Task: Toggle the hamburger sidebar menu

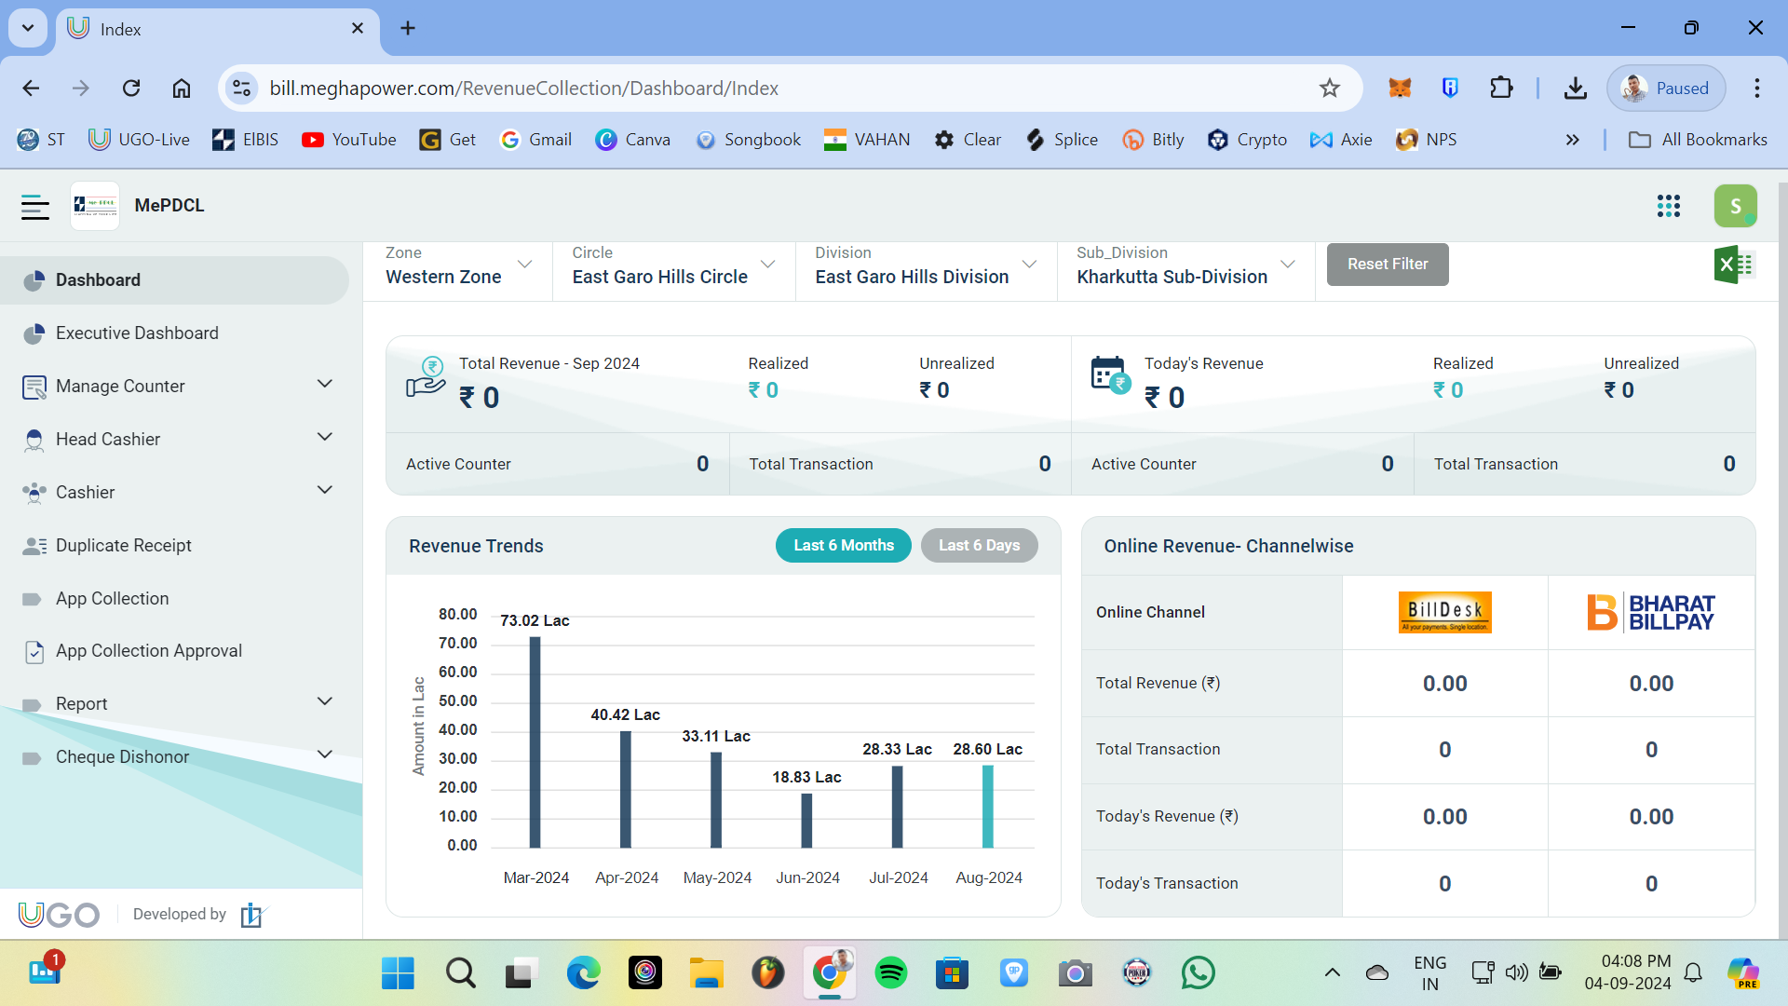Action: point(34,206)
